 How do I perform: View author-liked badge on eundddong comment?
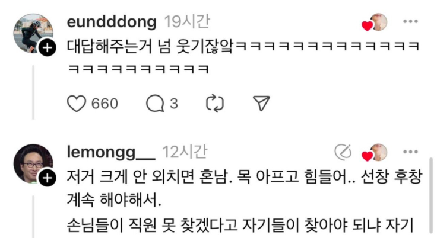tap(375, 22)
